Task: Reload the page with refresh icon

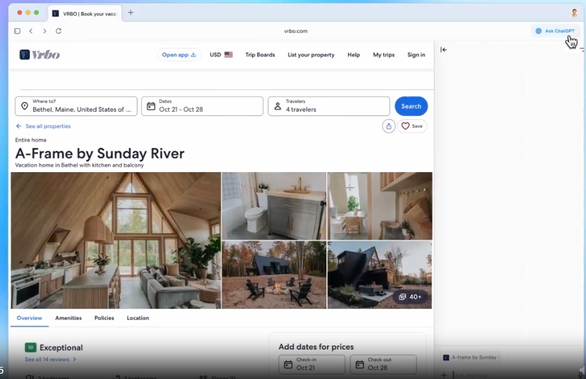Action: 58,31
